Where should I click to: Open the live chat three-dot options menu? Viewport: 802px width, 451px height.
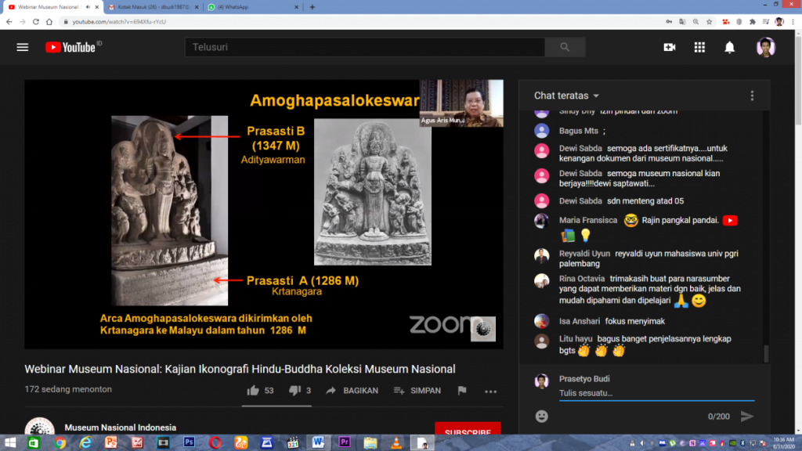tap(752, 96)
